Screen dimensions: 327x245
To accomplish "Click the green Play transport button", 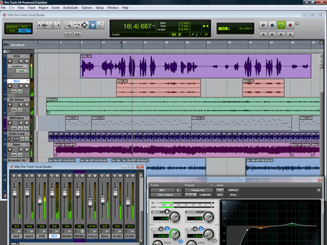I will point(281,25).
